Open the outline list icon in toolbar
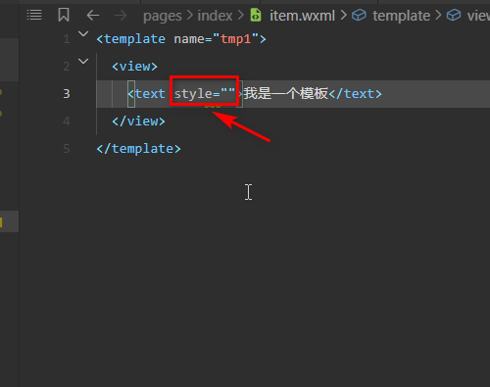Screen dimensions: 490x387 pyautogui.click(x=34, y=15)
